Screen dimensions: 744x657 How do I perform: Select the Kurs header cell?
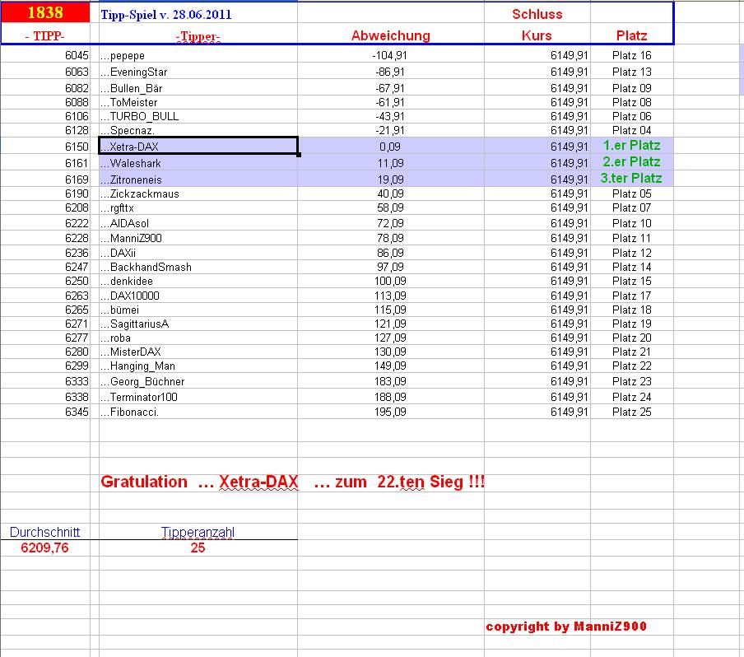tap(537, 35)
